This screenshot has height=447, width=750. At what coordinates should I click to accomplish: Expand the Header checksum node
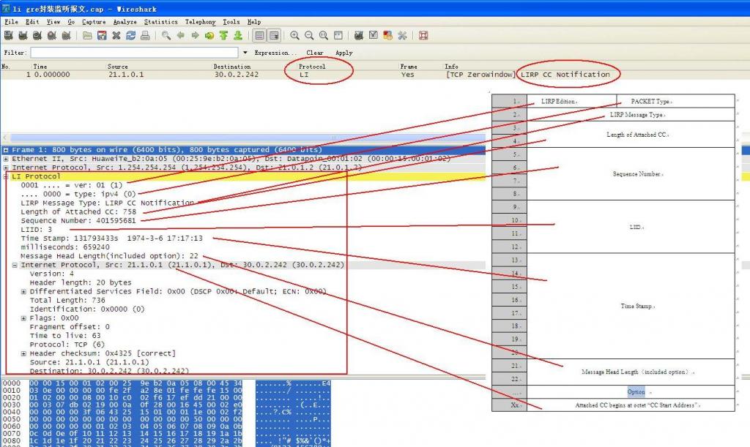click(23, 354)
